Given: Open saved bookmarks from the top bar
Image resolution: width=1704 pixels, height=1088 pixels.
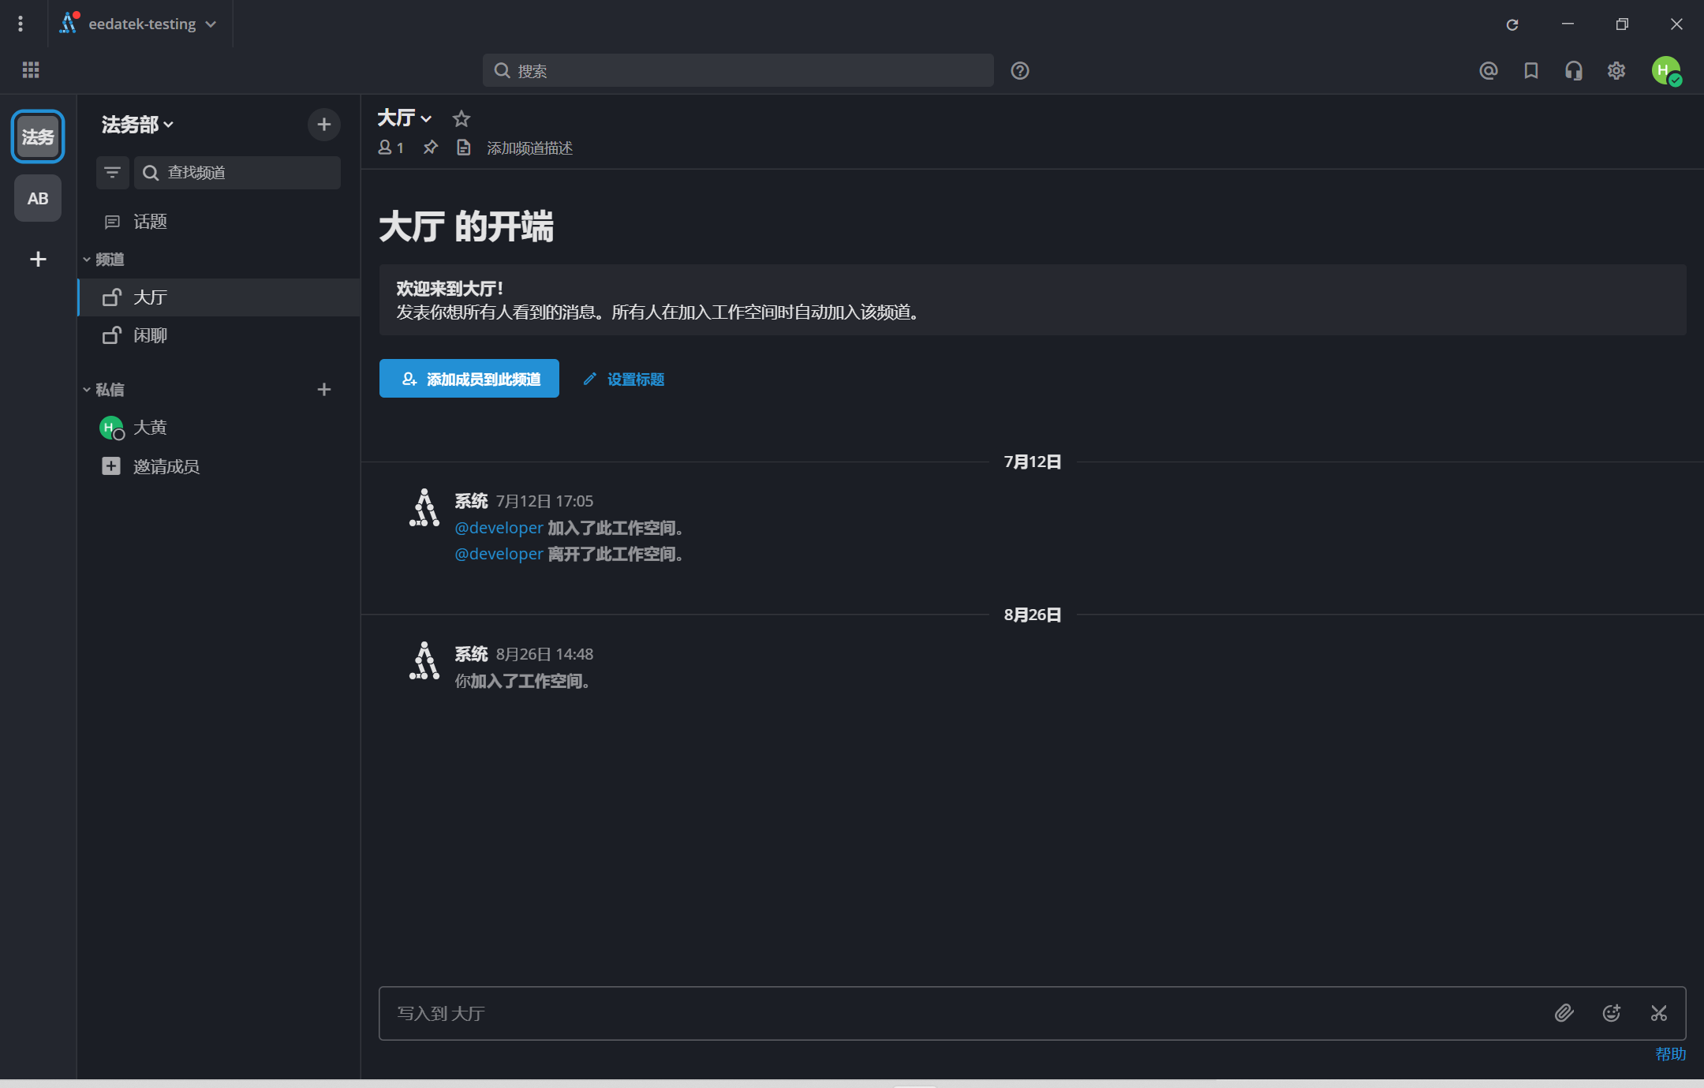Looking at the screenshot, I should (1530, 70).
